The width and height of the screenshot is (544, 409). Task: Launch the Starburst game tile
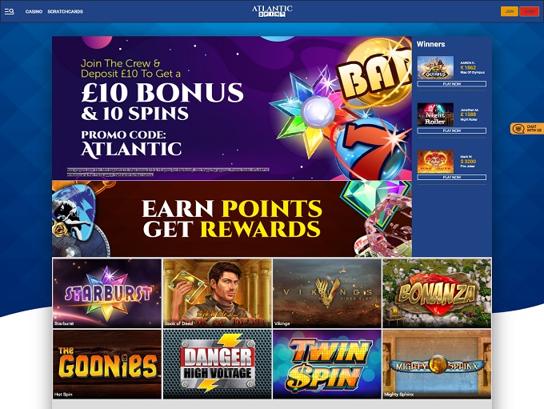(x=107, y=293)
